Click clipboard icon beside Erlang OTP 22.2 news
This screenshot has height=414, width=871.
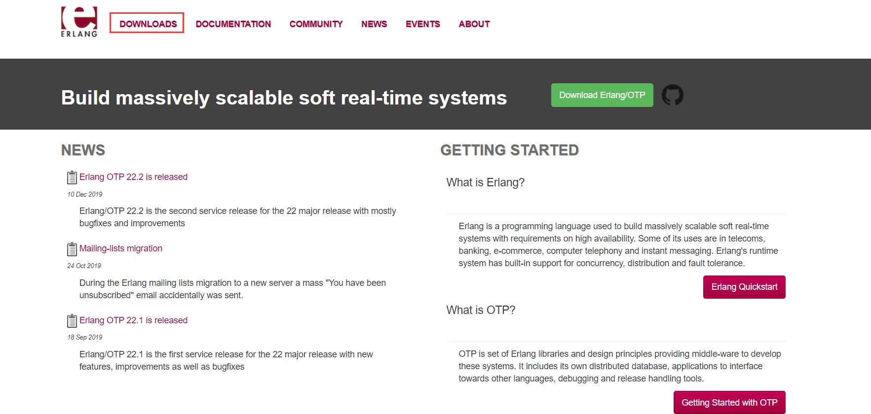point(72,177)
